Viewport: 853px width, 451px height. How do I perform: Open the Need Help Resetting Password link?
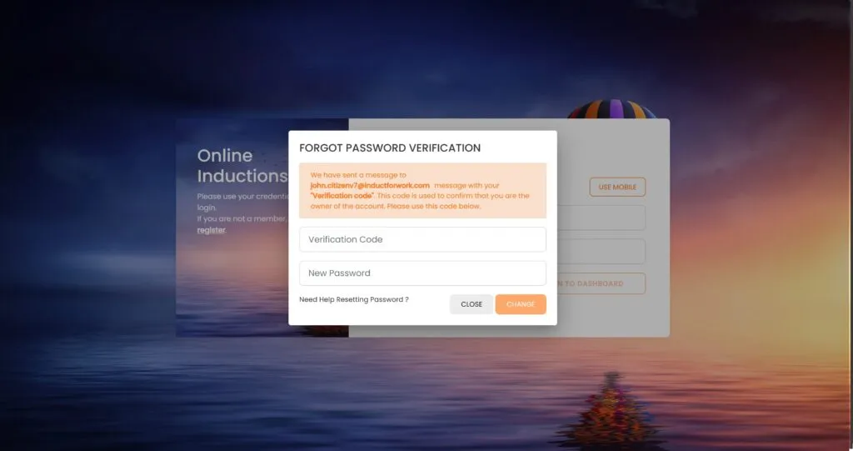pyautogui.click(x=353, y=299)
